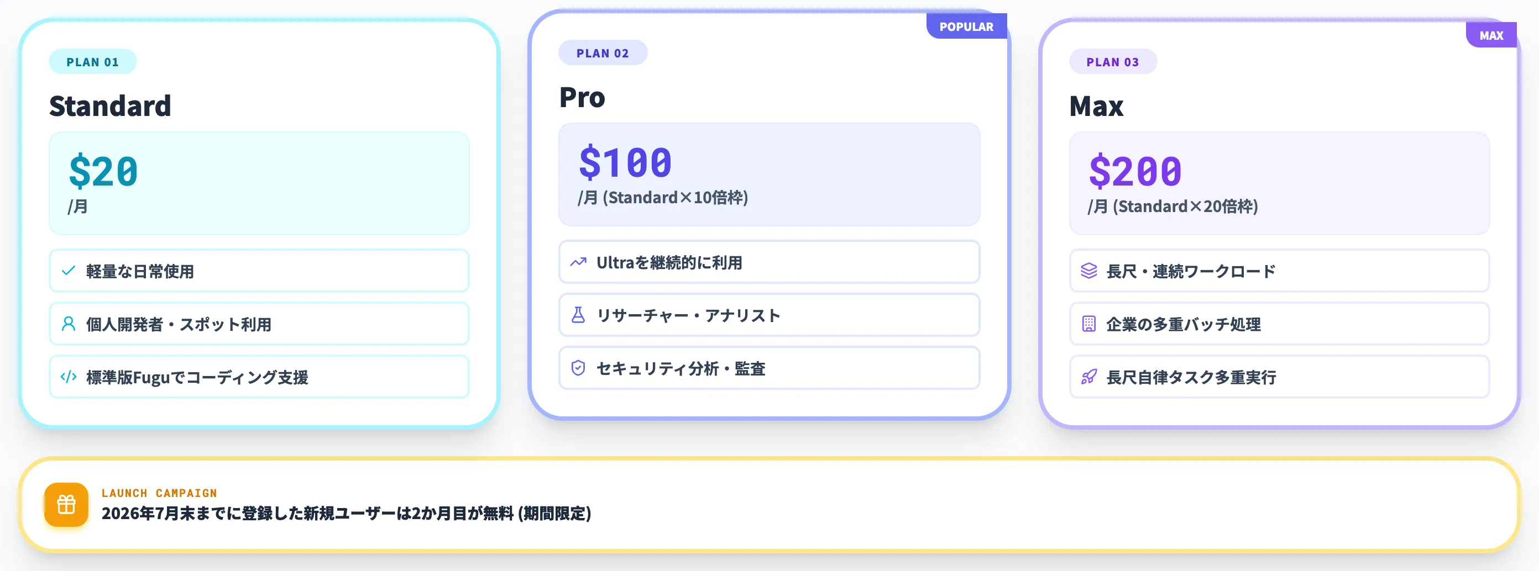The image size is (1539, 571).
Task: Click the 長尺自律タスク多重実行 feature text
Action: (x=1191, y=377)
